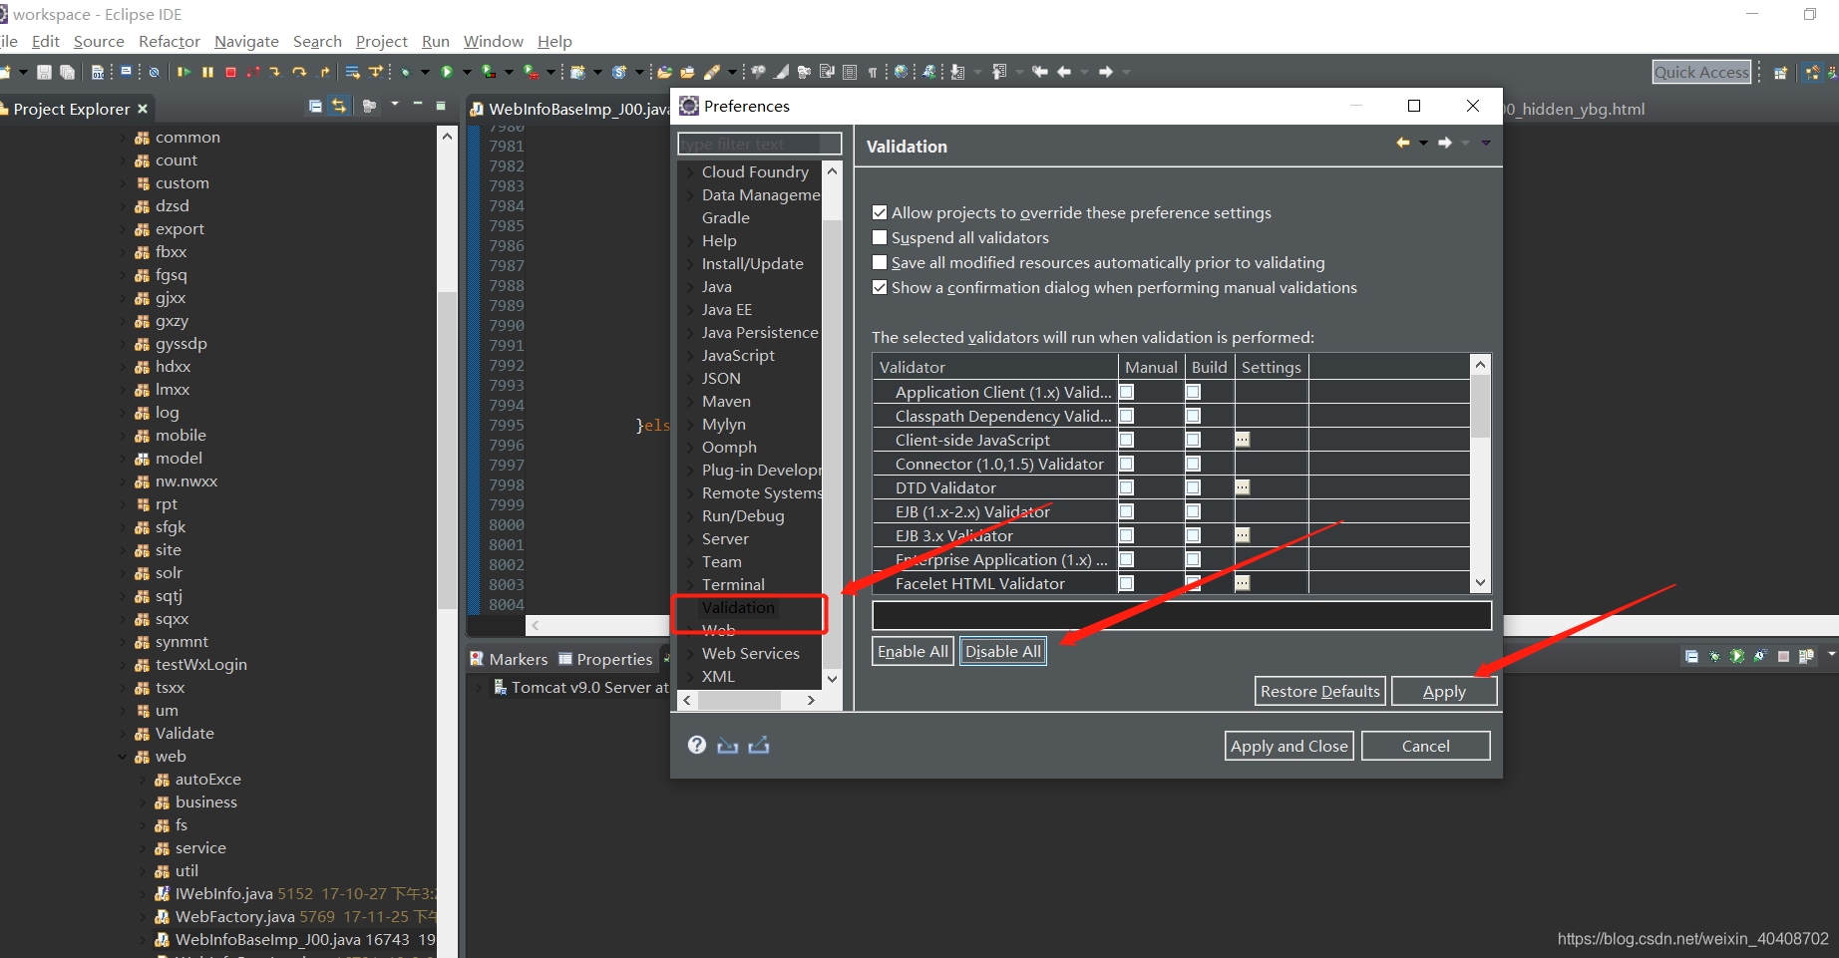Viewport: 1839px width, 958px height.
Task: Click the Help question mark icon in Preferences
Action: tap(697, 745)
